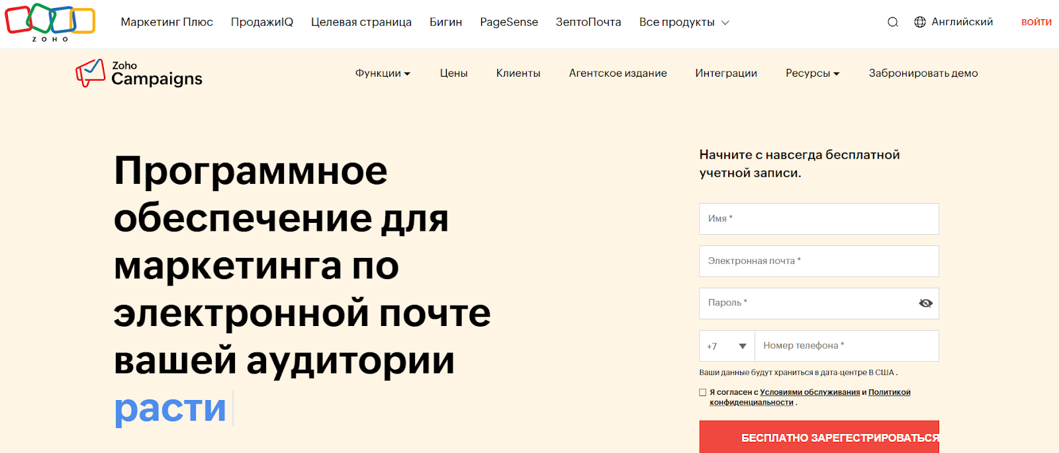Screen dimensions: 1059x453
Task: Click the Номер телефона input field
Action: 847,346
